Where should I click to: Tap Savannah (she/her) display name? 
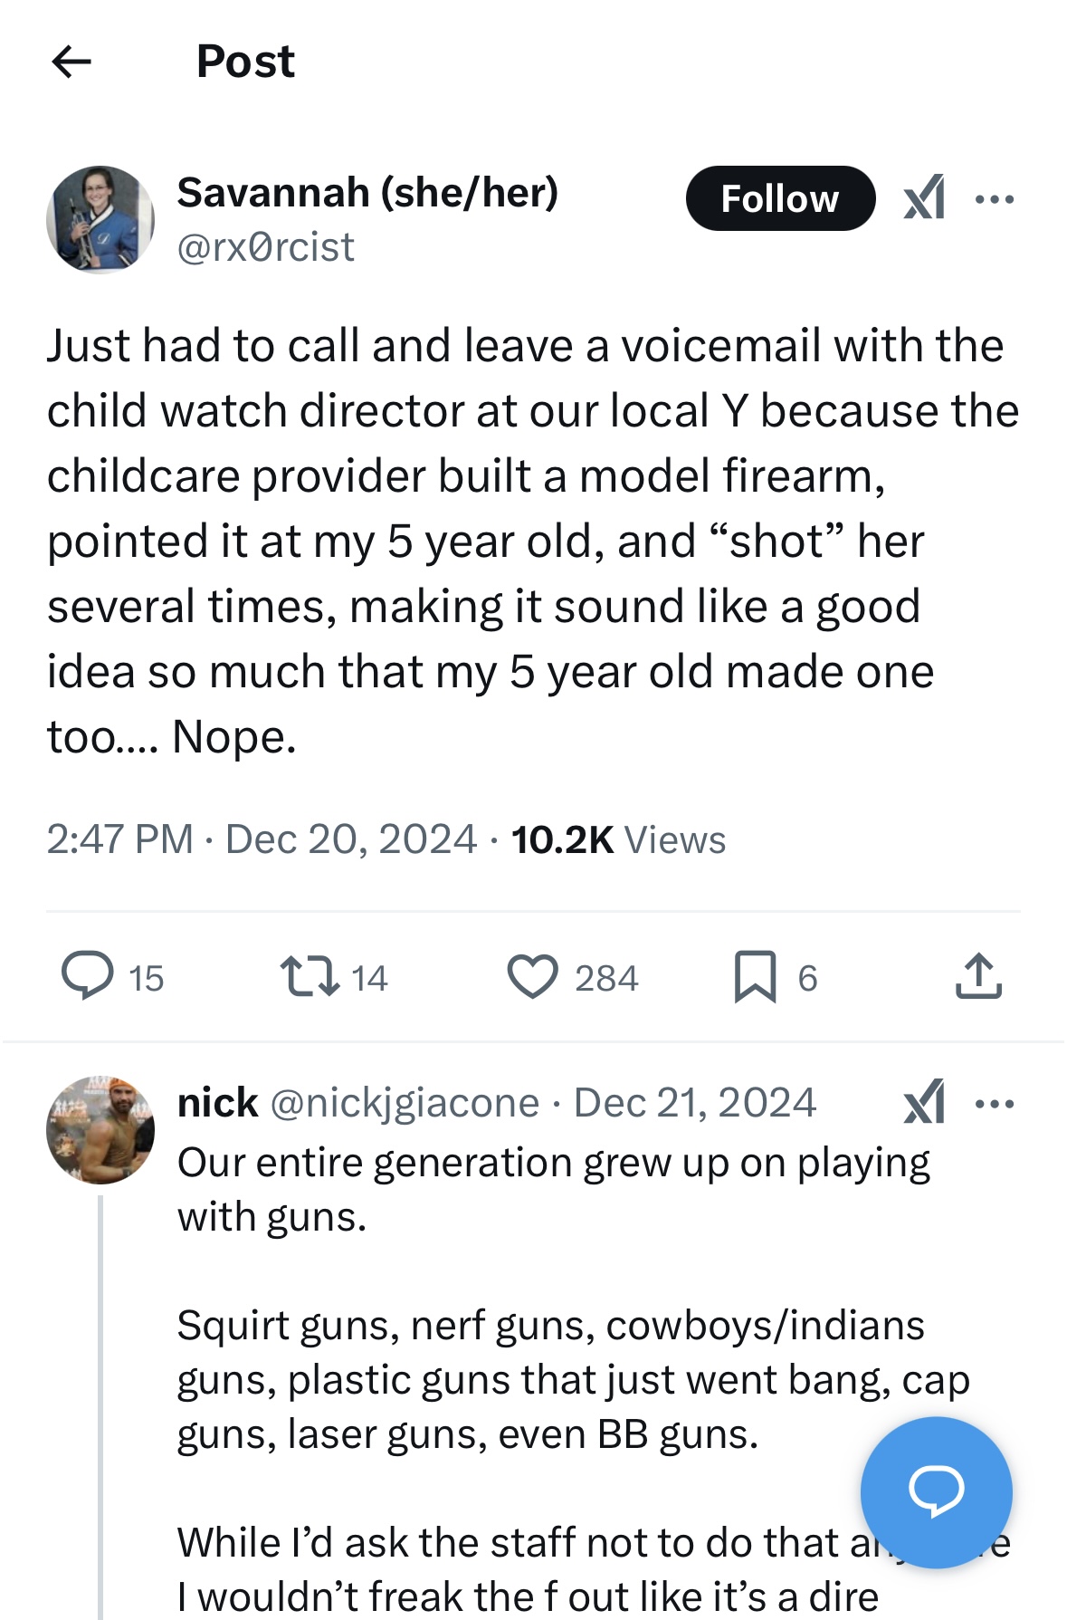pyautogui.click(x=367, y=192)
